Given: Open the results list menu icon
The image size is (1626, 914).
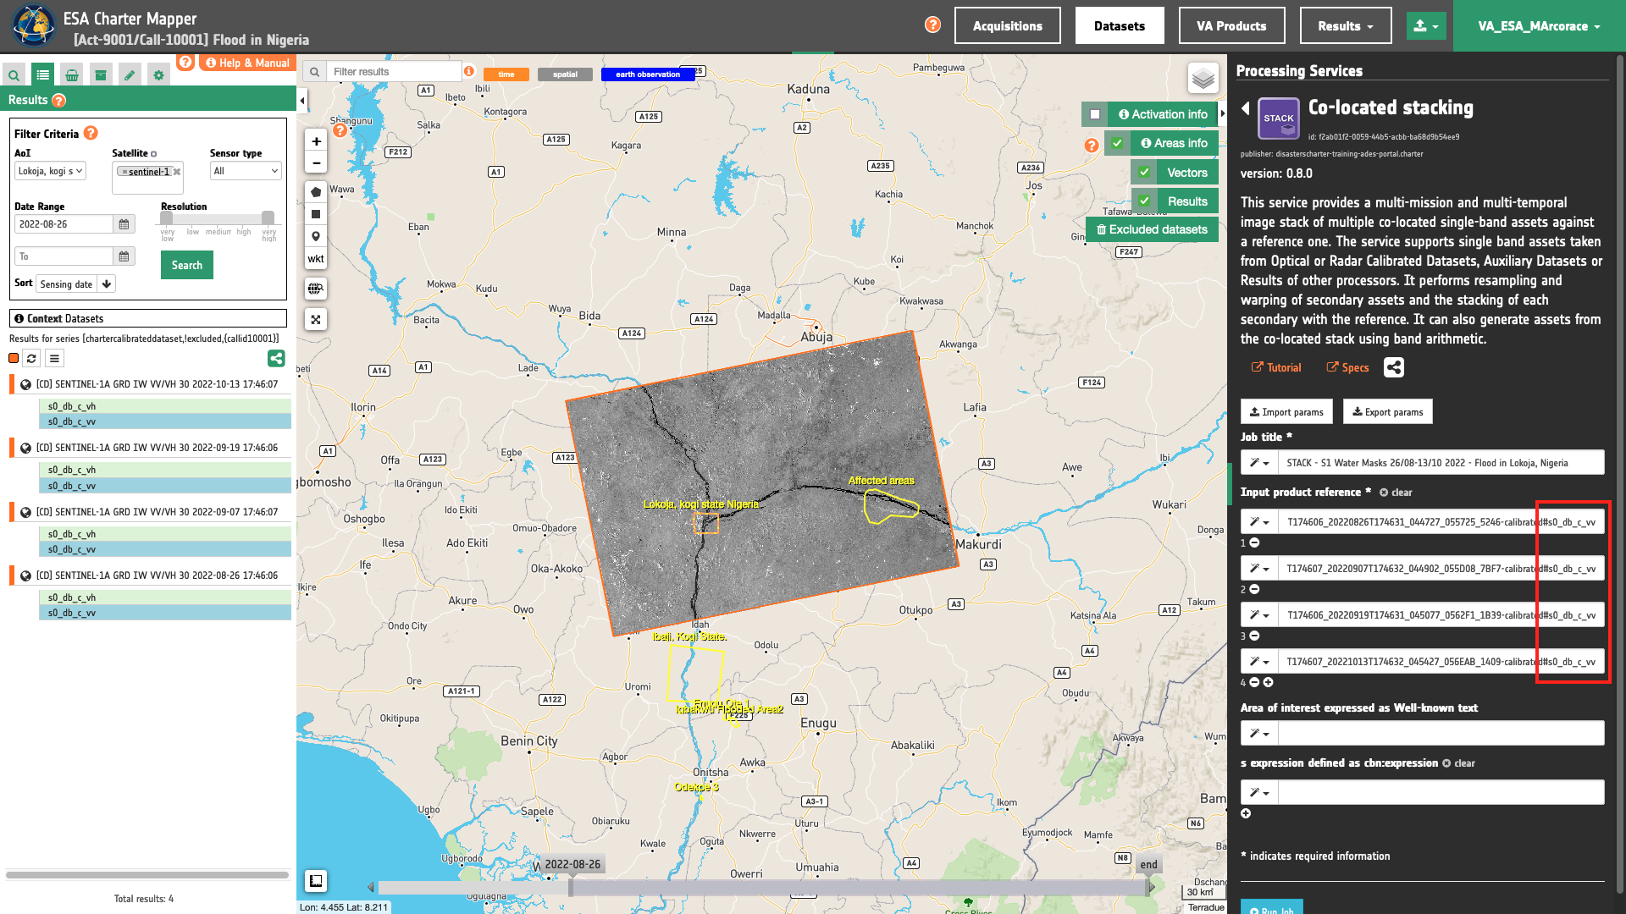Looking at the screenshot, I should point(54,359).
